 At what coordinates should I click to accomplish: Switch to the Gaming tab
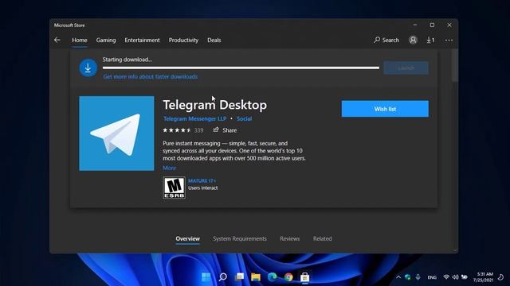[x=106, y=41]
